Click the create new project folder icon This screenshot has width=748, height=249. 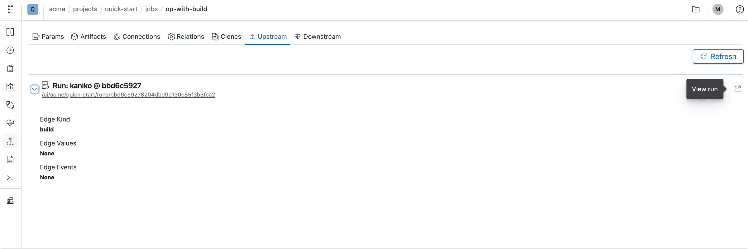tap(696, 9)
